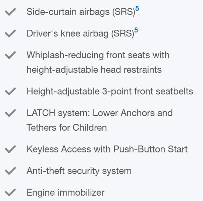The height and width of the screenshot is (201, 203).
Task: Open footnote 5 after Driver's knee airbag (SRS)
Action: pos(136,31)
